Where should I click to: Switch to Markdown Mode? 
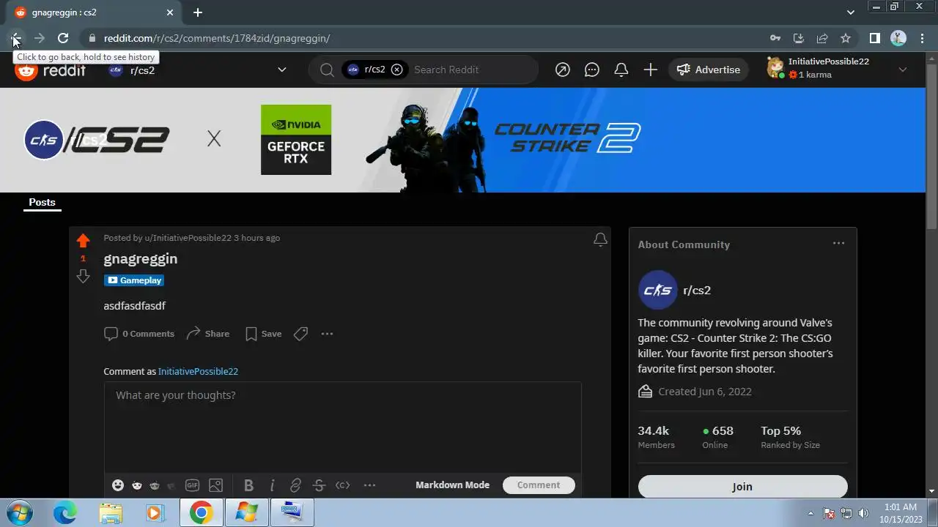click(x=452, y=485)
